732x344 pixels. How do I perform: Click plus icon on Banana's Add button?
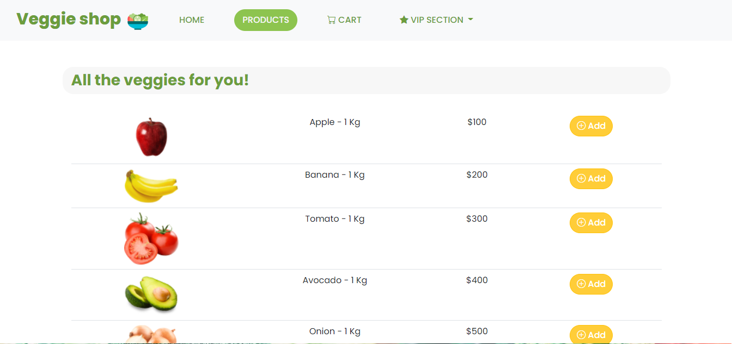581,178
